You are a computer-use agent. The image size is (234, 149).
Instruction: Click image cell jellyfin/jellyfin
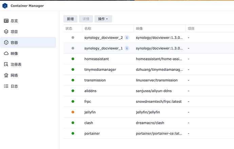coord(148,112)
